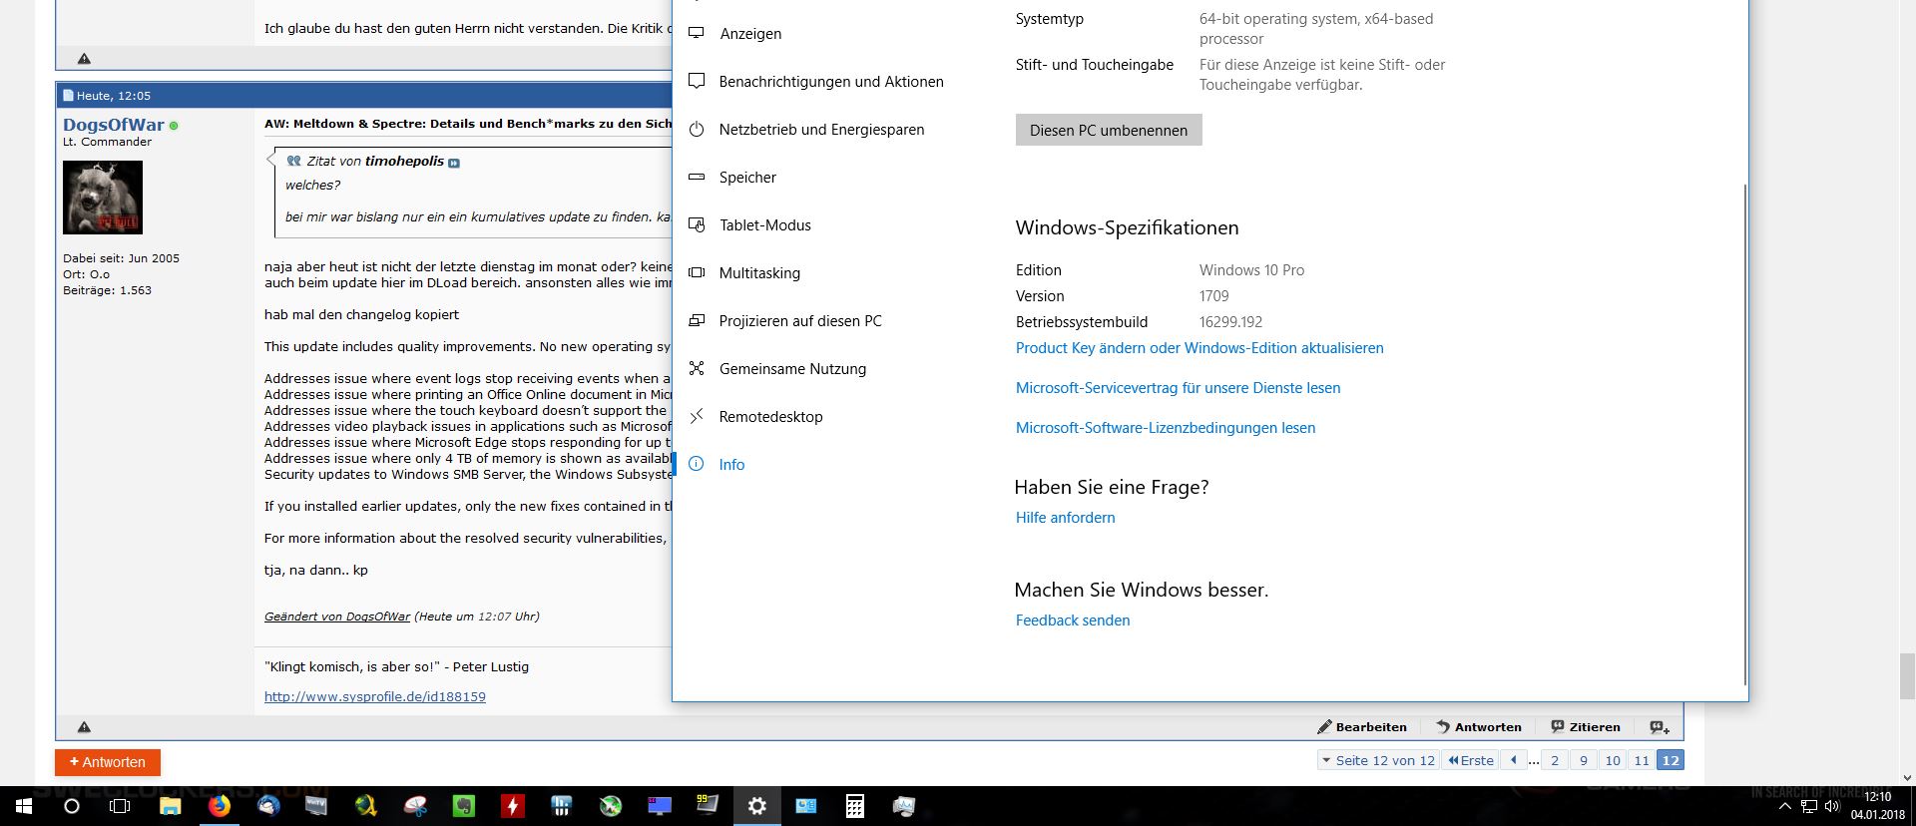Show hidden system tray icons
The image size is (1916, 826).
pos(1785,806)
